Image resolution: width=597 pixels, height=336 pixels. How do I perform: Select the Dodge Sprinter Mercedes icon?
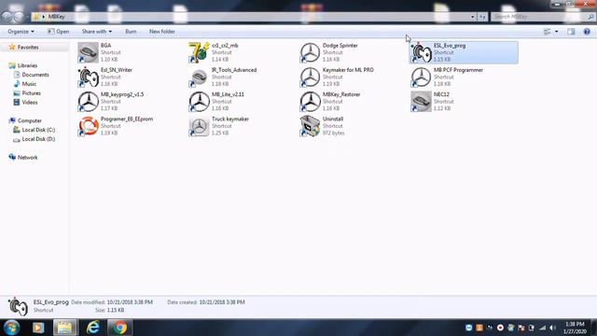310,52
